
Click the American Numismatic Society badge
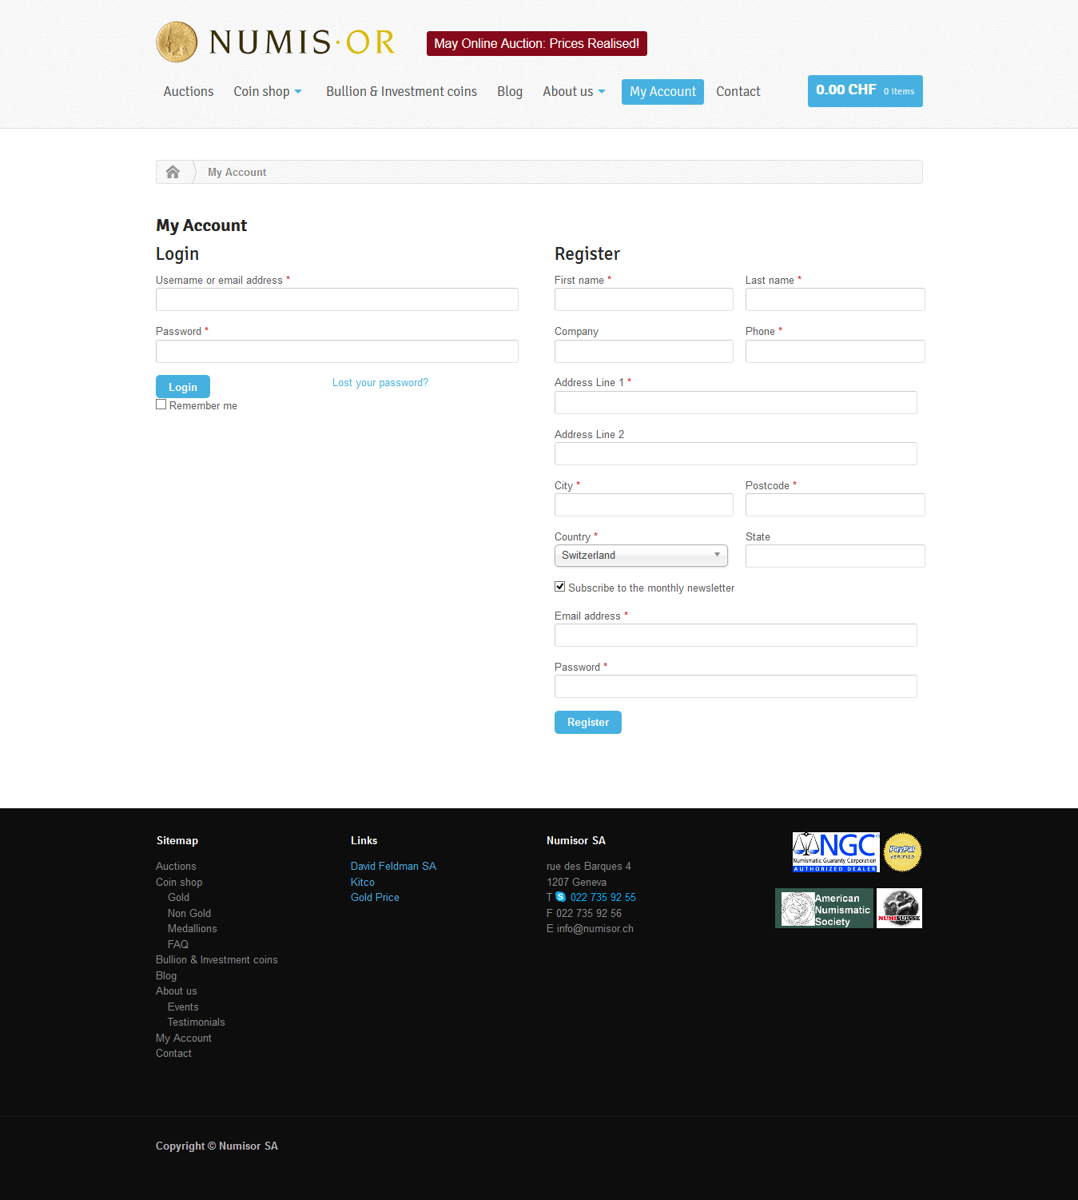click(x=824, y=909)
